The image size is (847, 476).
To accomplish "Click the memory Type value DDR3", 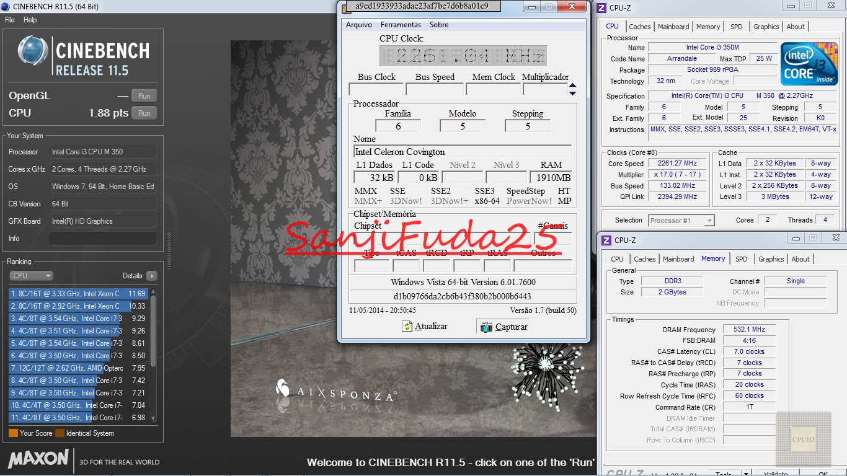I will click(672, 281).
